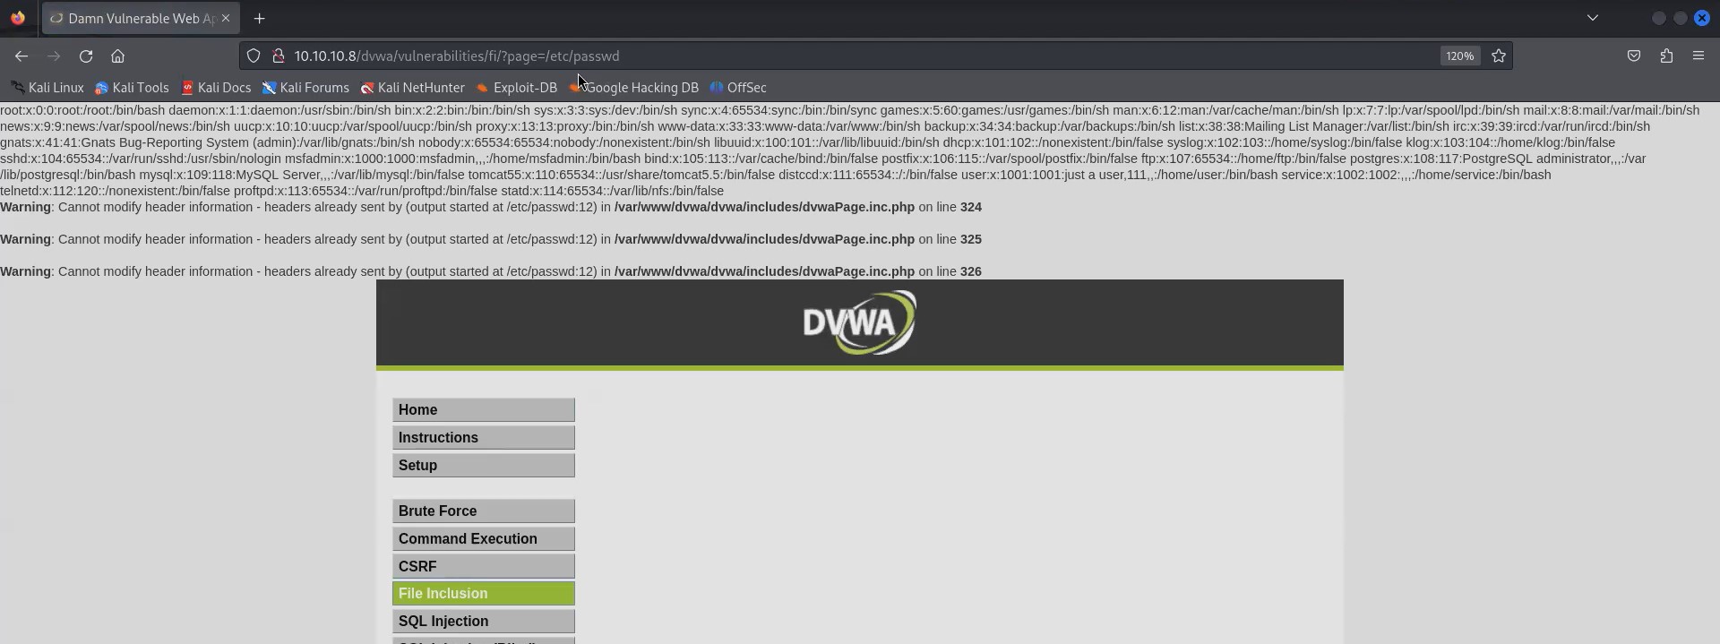The height and width of the screenshot is (644, 1720).
Task: Open the CSRF menu item
Action: pyautogui.click(x=484, y=567)
